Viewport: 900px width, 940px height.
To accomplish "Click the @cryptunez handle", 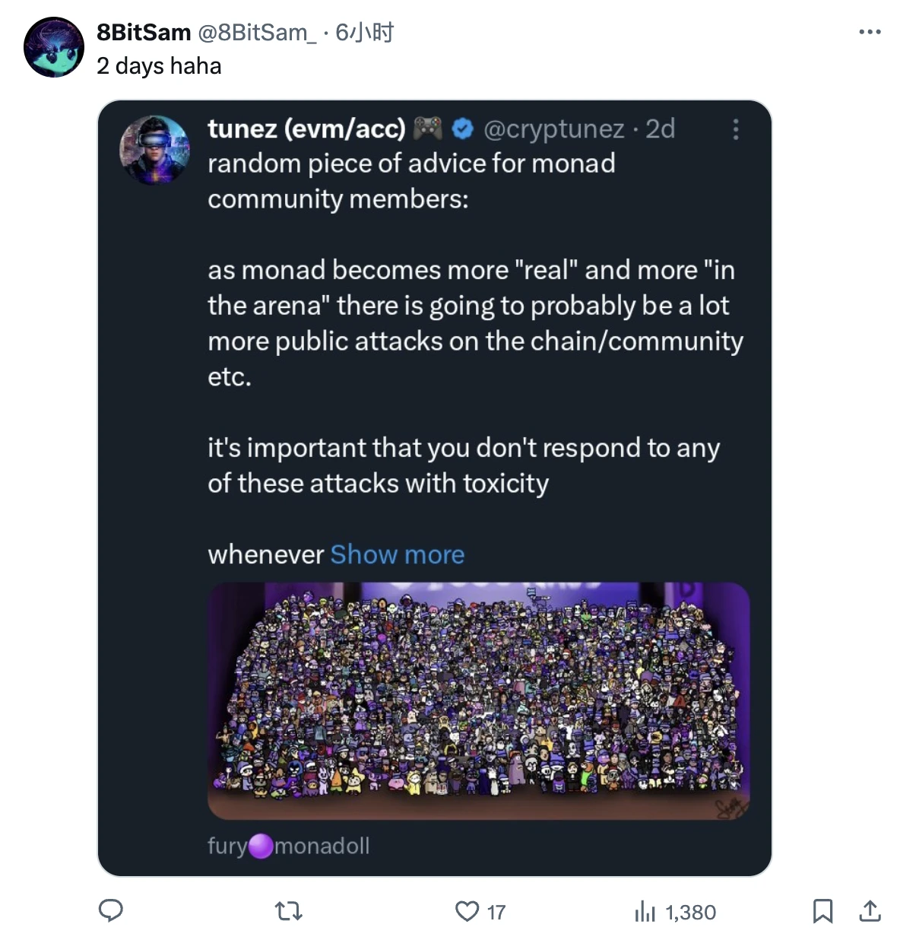I will 554,129.
